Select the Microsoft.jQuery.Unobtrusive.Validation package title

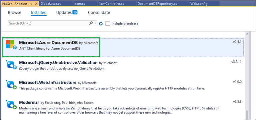[x=58, y=63]
